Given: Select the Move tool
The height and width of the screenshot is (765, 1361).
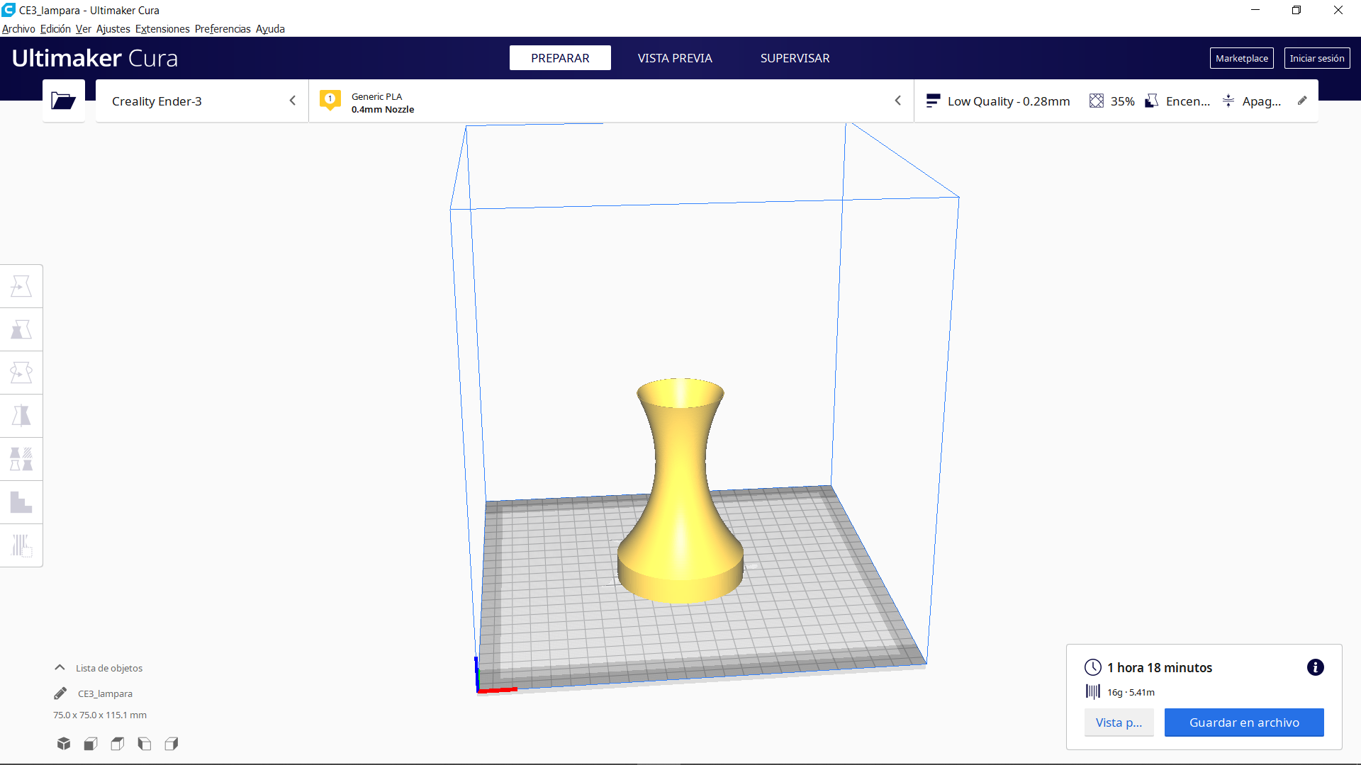Looking at the screenshot, I should pyautogui.click(x=21, y=285).
